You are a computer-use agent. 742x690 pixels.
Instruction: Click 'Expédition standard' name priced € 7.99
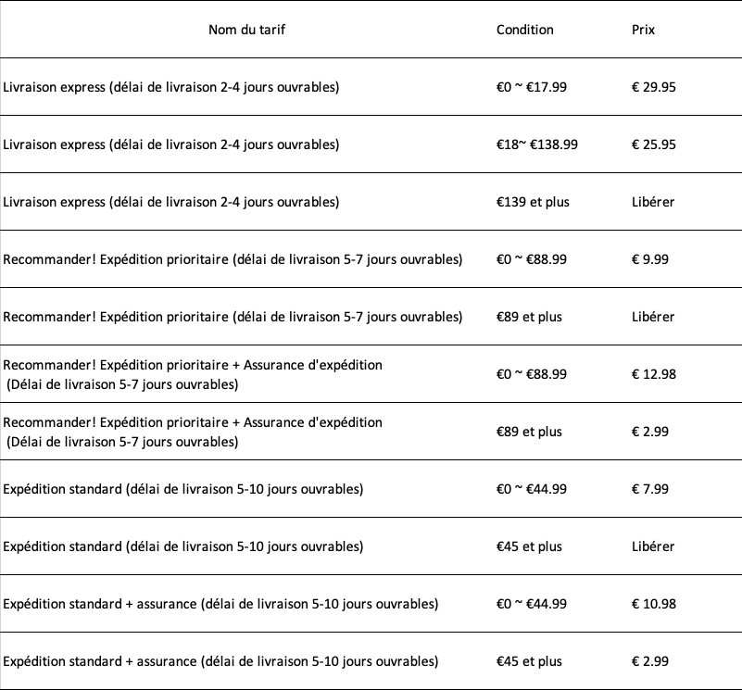(182, 489)
